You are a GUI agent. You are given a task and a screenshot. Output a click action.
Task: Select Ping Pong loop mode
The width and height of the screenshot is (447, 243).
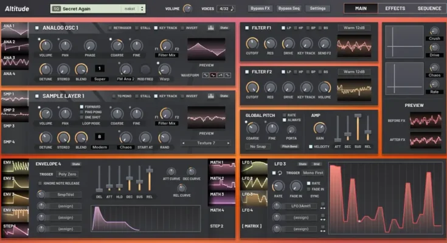click(x=81, y=112)
